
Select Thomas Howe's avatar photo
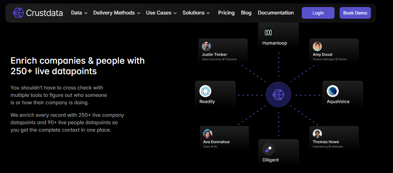[317, 134]
